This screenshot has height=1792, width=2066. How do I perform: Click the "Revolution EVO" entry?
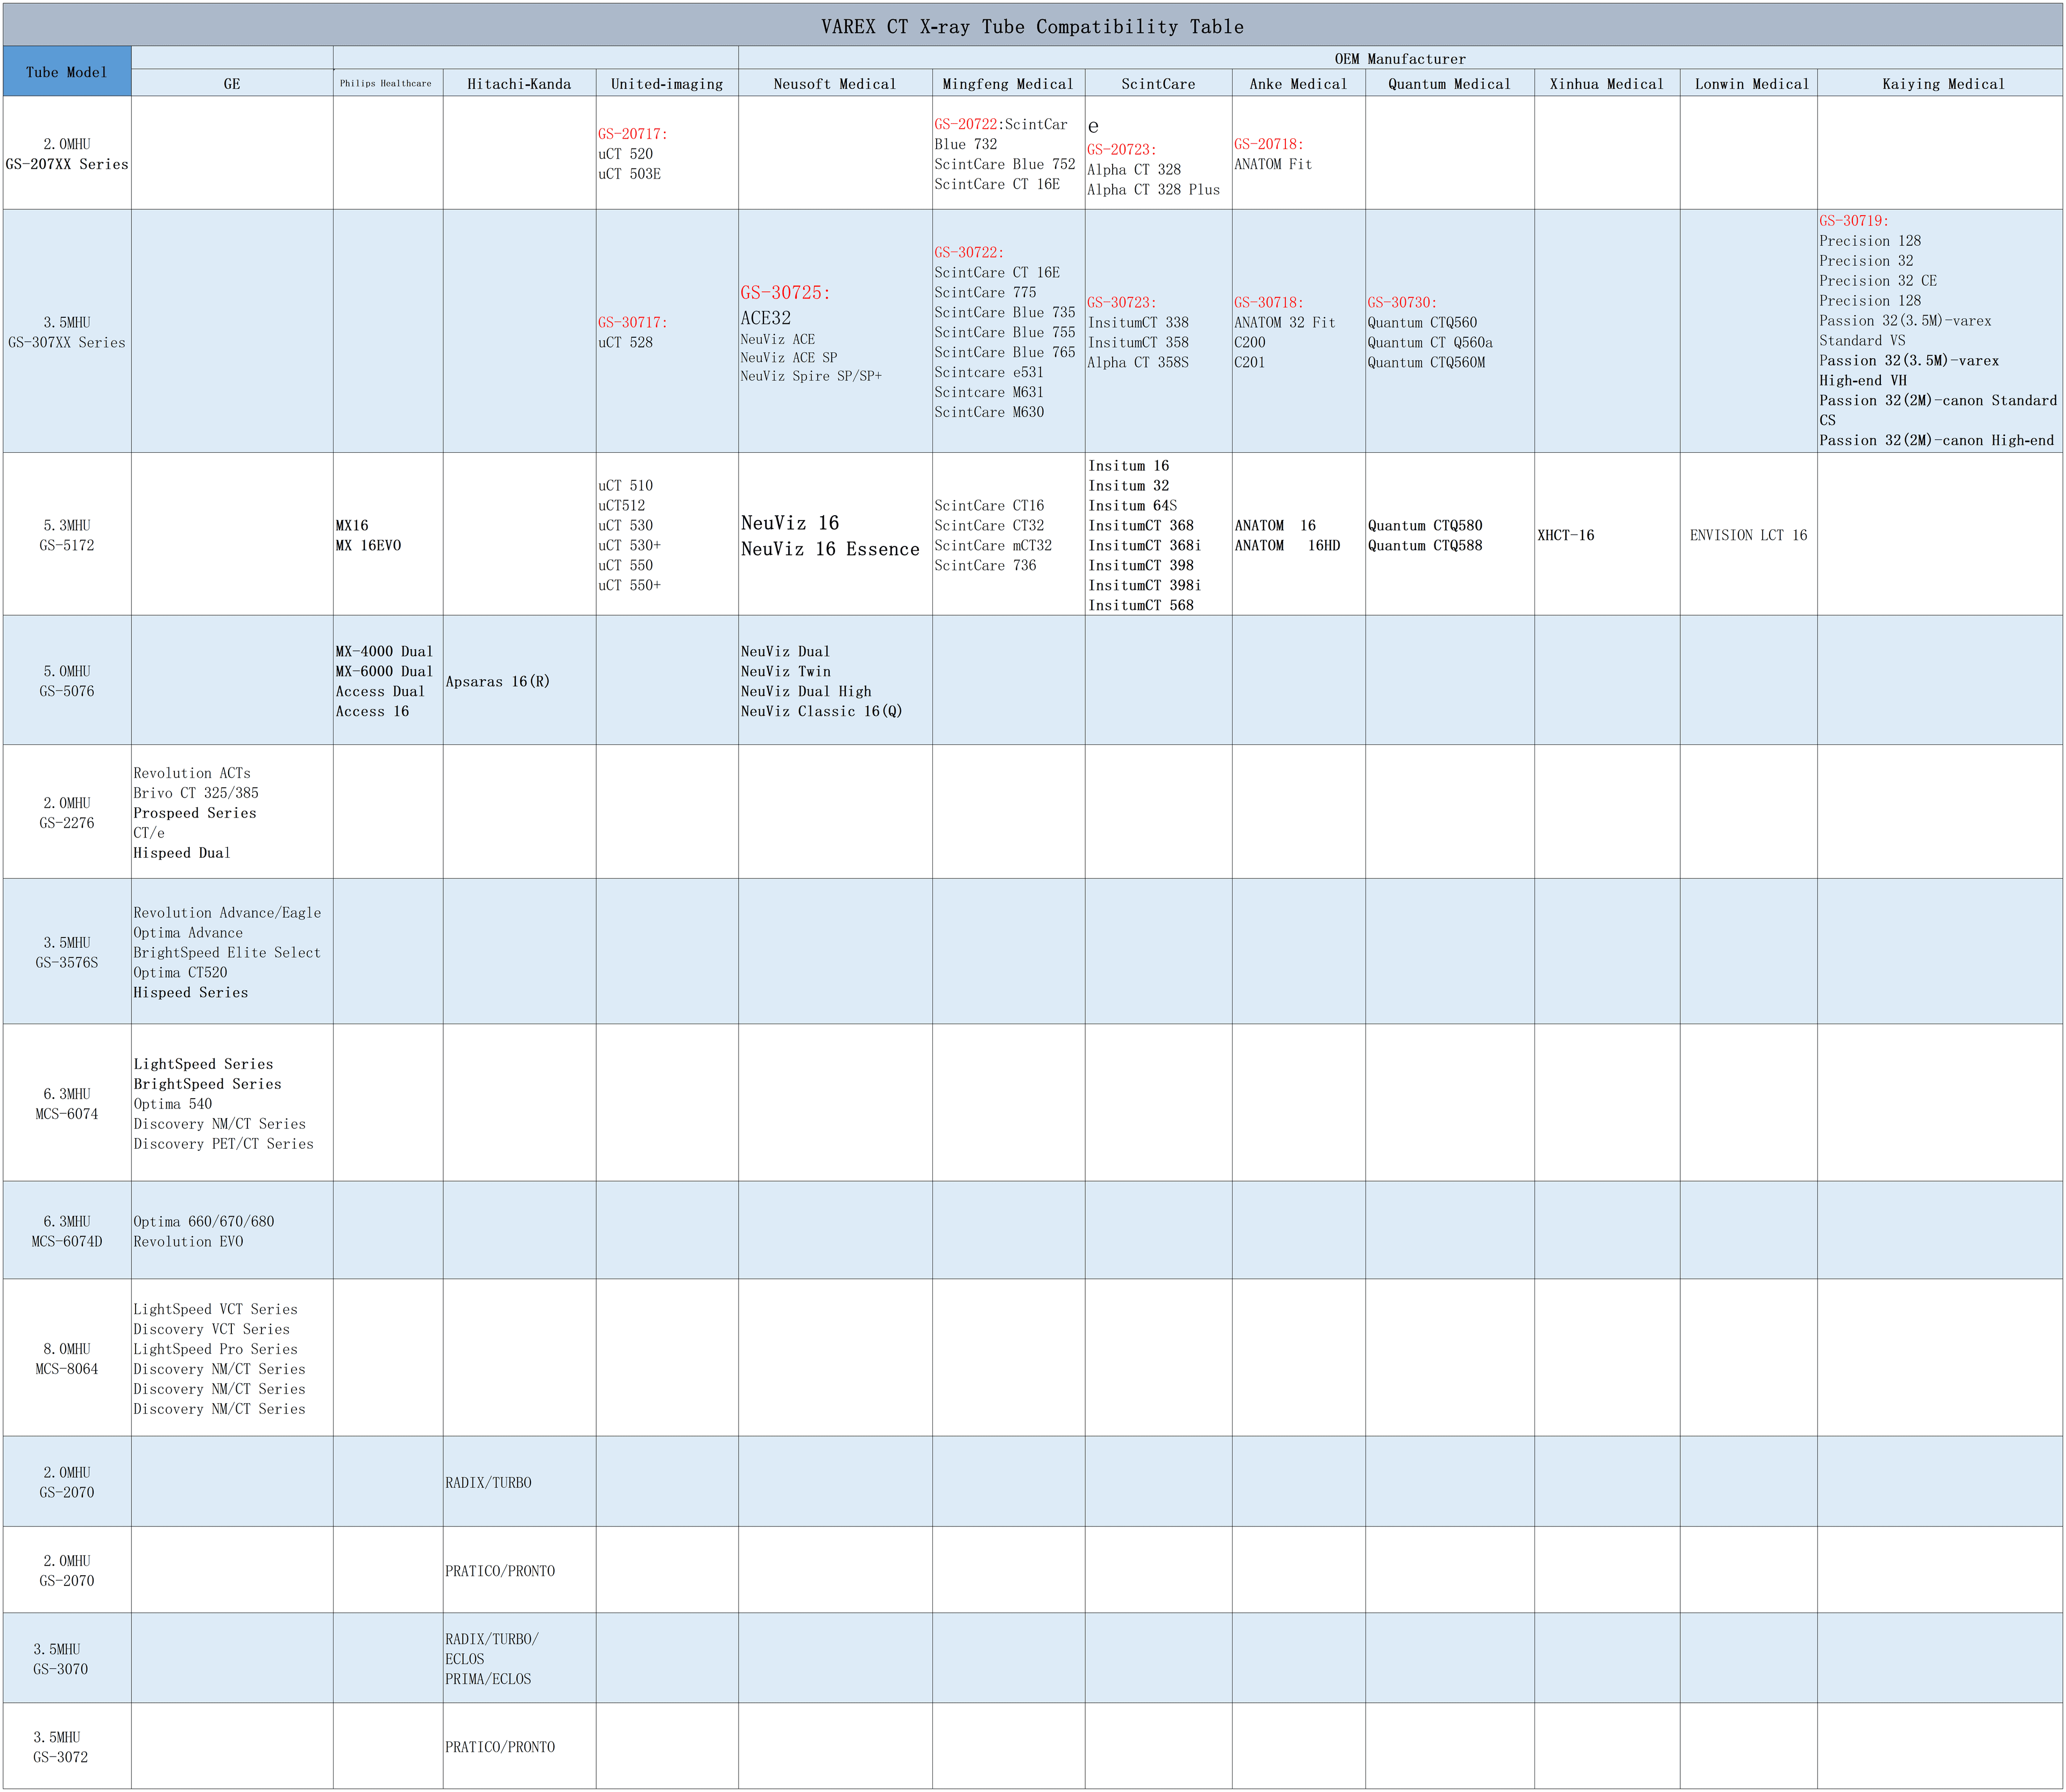coord(188,1241)
